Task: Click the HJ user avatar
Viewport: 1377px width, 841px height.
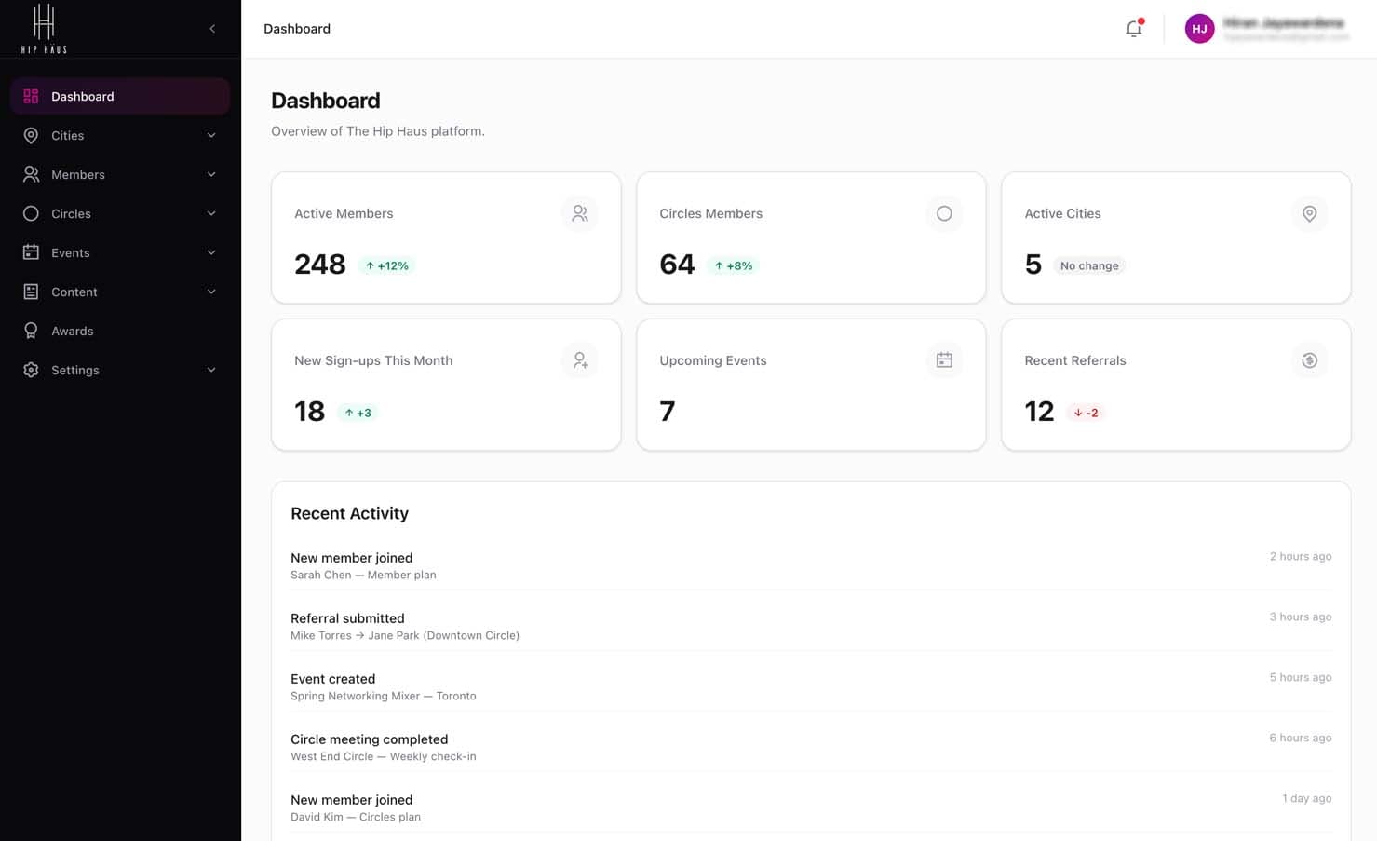Action: tap(1199, 29)
